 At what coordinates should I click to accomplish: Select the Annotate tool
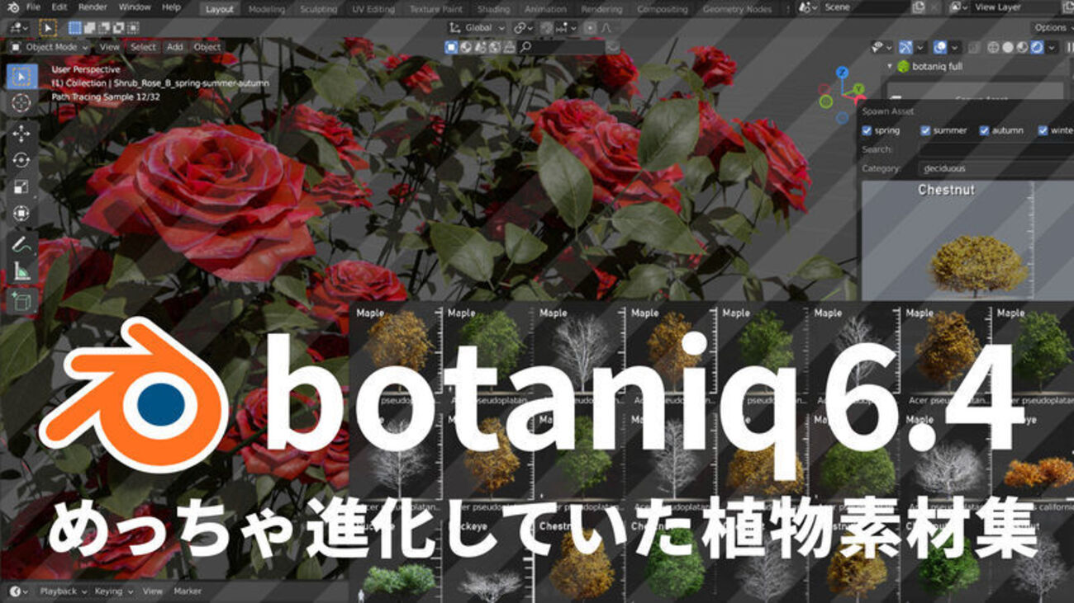(x=21, y=244)
